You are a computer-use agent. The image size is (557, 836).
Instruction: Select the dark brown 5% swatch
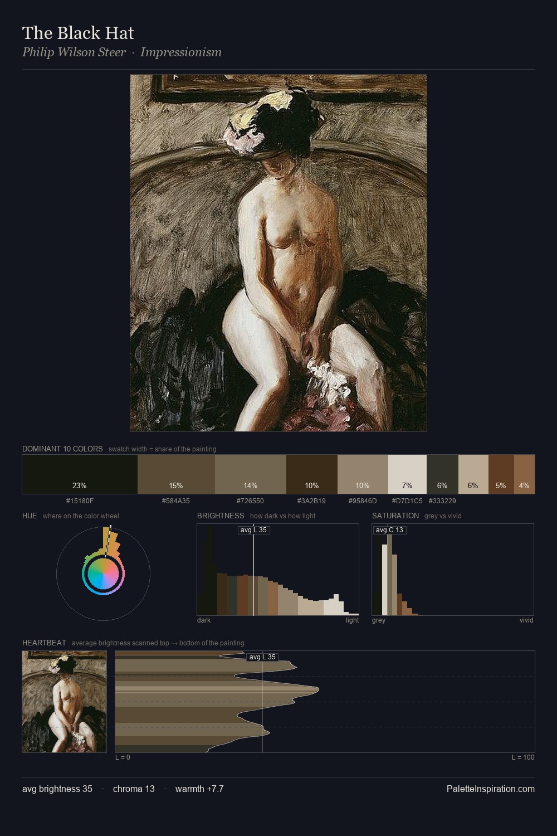pos(501,474)
